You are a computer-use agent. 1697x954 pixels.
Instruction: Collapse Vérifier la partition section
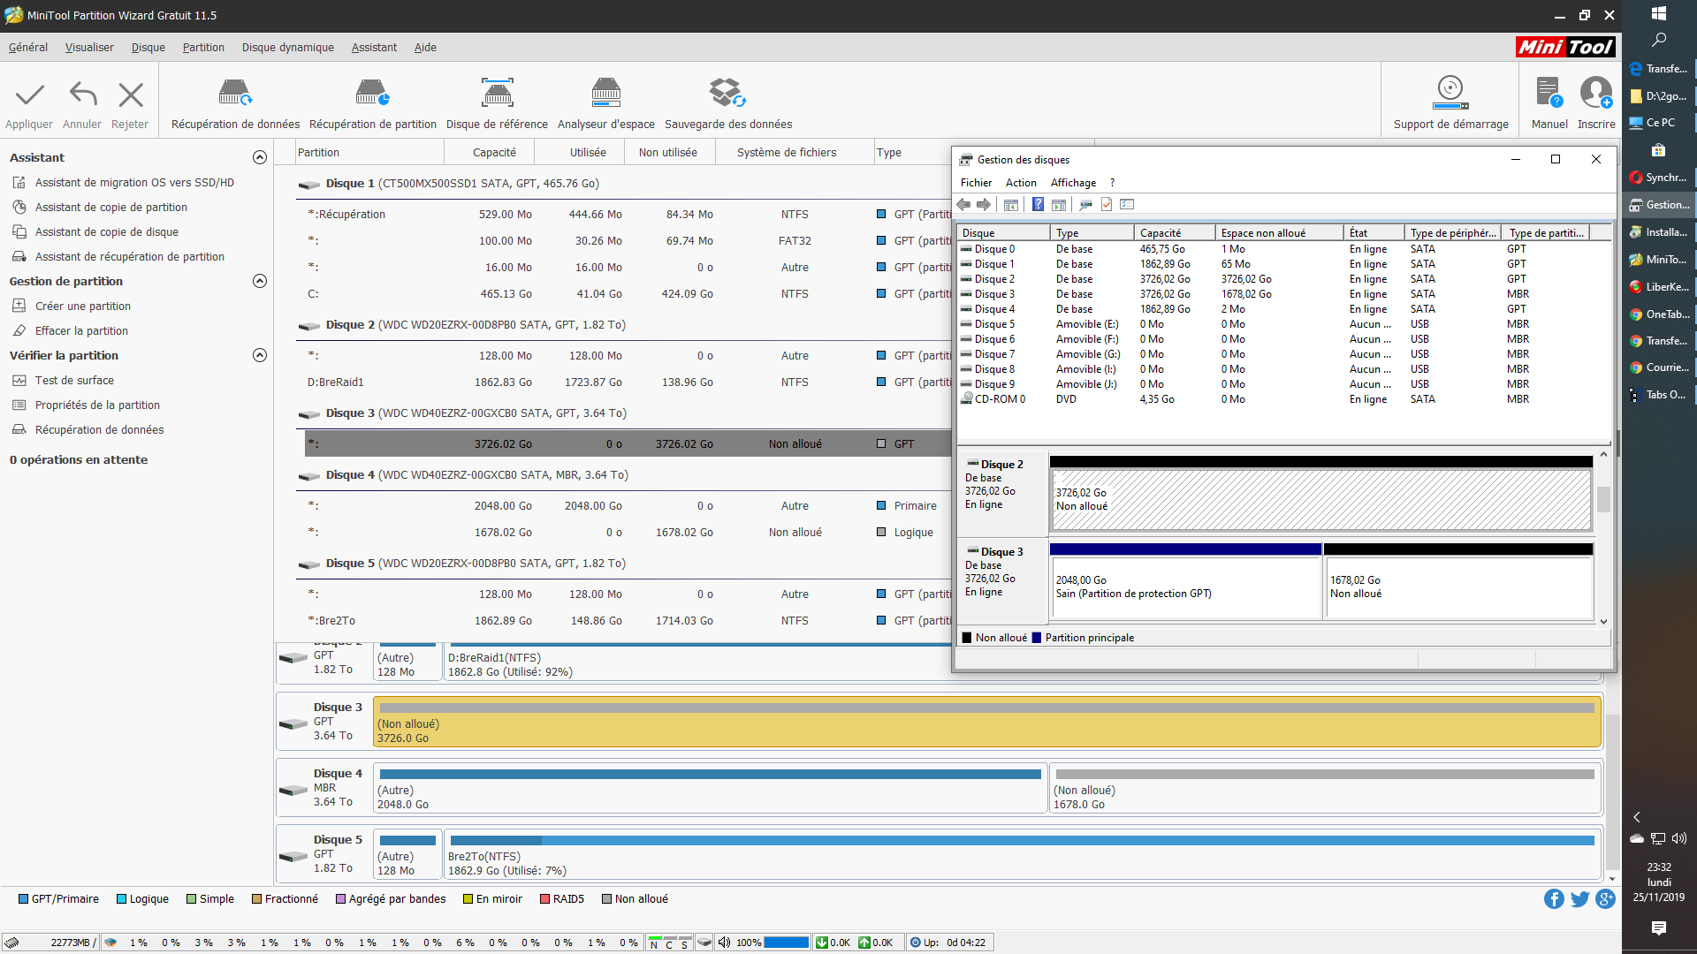point(260,355)
